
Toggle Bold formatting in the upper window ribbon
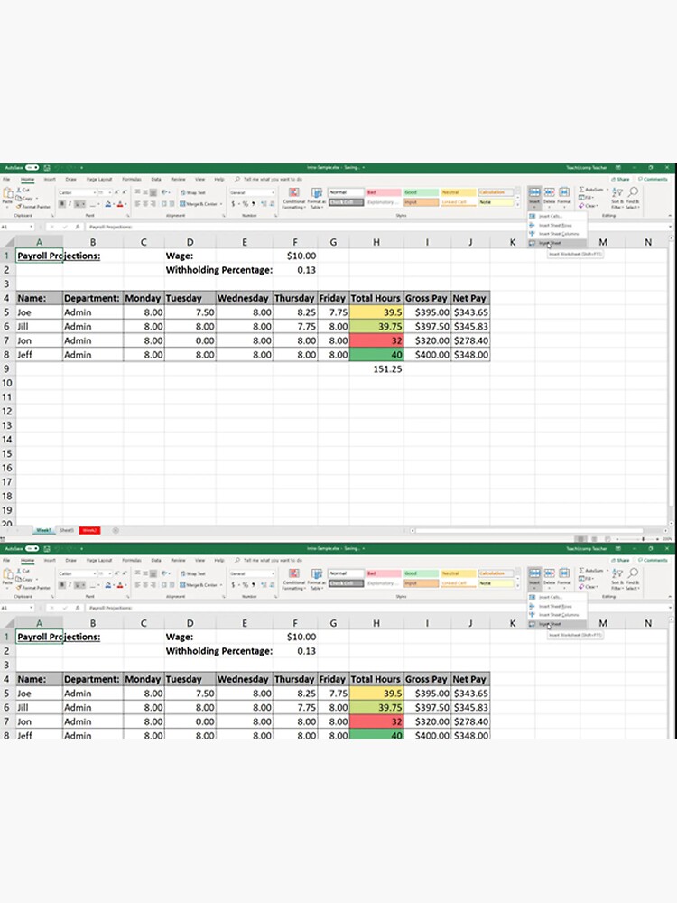[x=61, y=204]
